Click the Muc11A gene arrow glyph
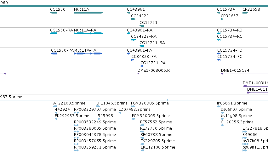The width and height of the screenshot is (268, 152). point(88,13)
